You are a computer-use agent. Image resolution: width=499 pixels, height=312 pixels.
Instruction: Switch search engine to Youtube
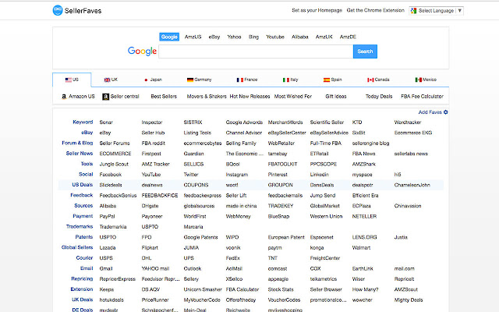tap(275, 37)
